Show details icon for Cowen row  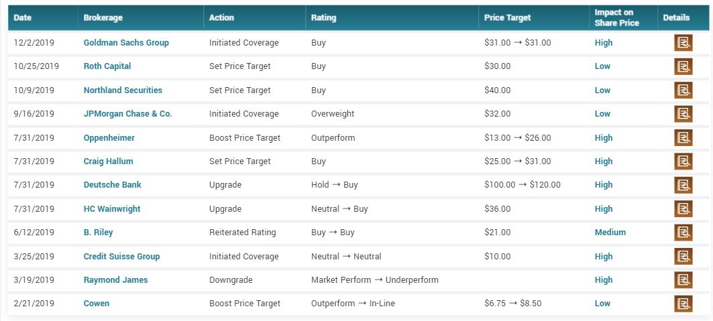683,304
